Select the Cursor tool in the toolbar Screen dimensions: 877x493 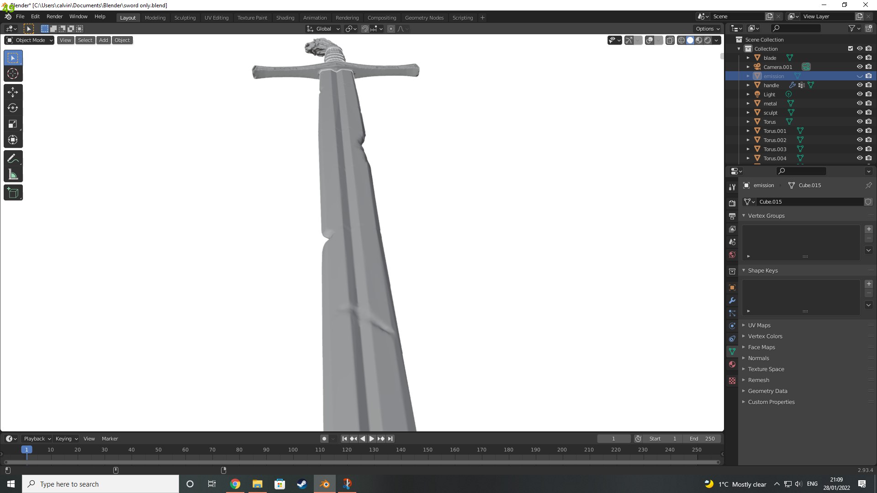click(x=13, y=74)
